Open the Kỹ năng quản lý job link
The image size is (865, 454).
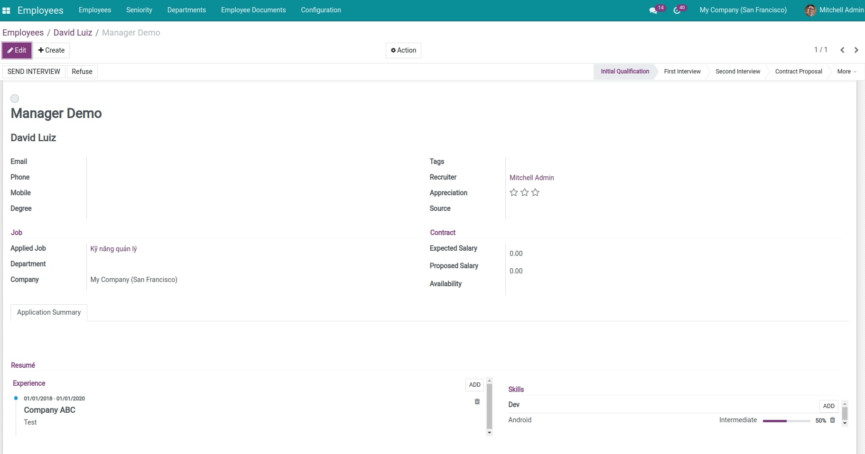click(113, 249)
